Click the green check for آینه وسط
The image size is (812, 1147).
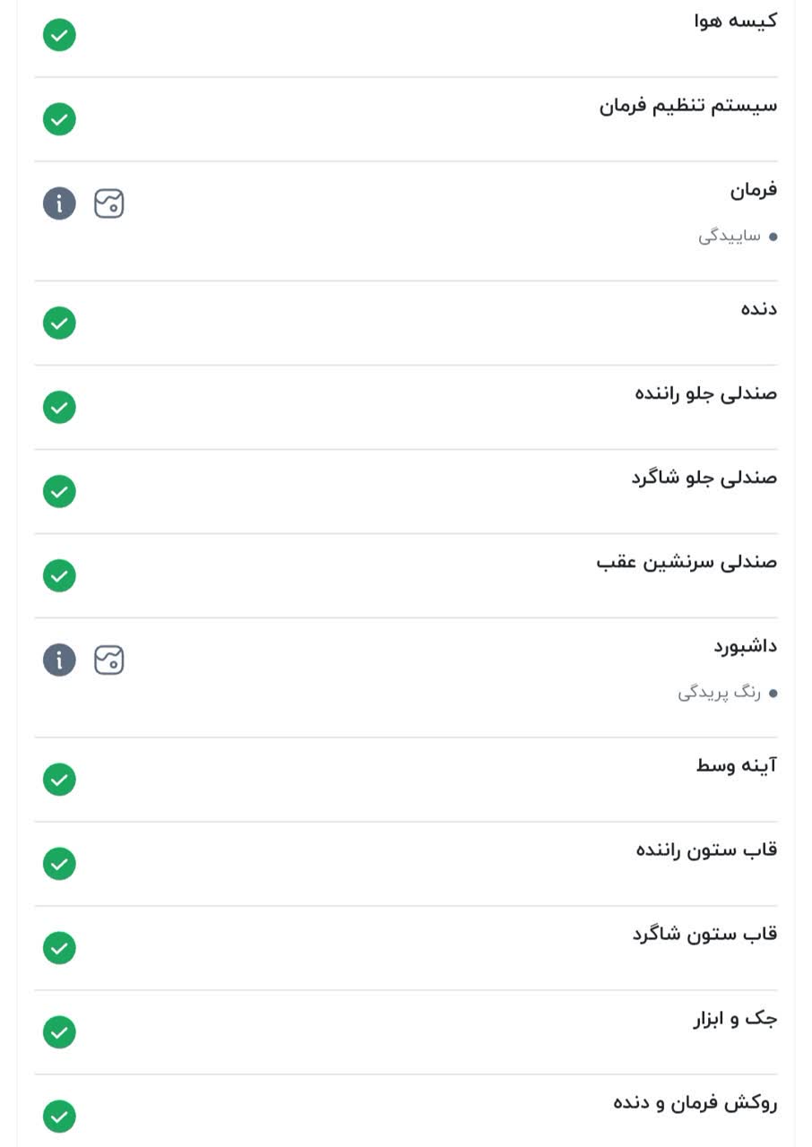pyautogui.click(x=59, y=779)
